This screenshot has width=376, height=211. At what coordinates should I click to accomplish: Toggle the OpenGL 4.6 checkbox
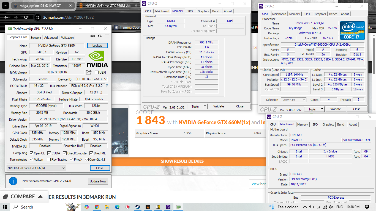[87, 159]
